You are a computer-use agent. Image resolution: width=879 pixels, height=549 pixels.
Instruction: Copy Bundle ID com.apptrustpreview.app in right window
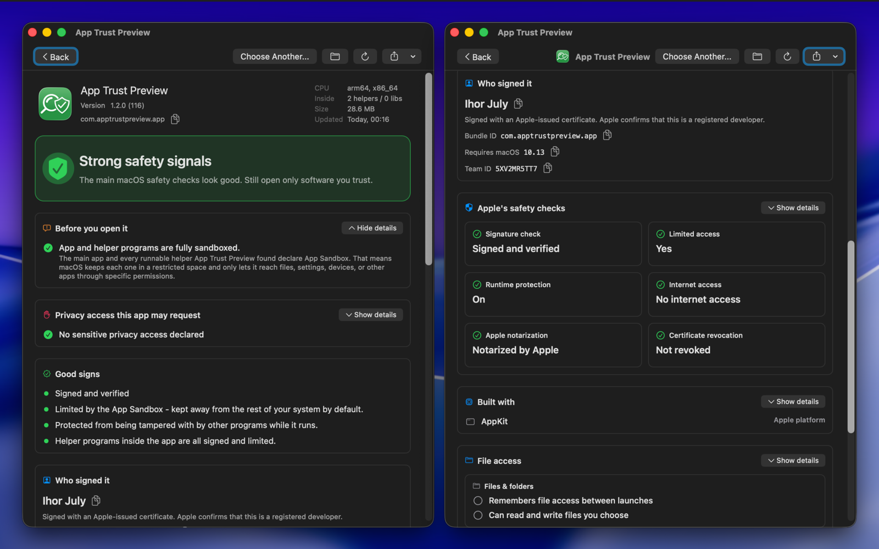coord(607,135)
